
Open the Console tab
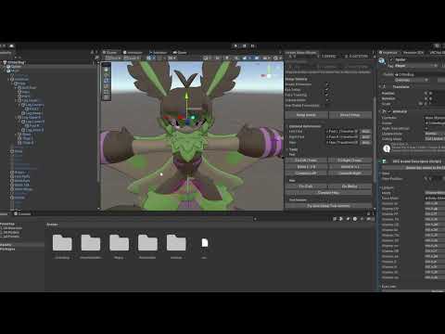click(22, 213)
